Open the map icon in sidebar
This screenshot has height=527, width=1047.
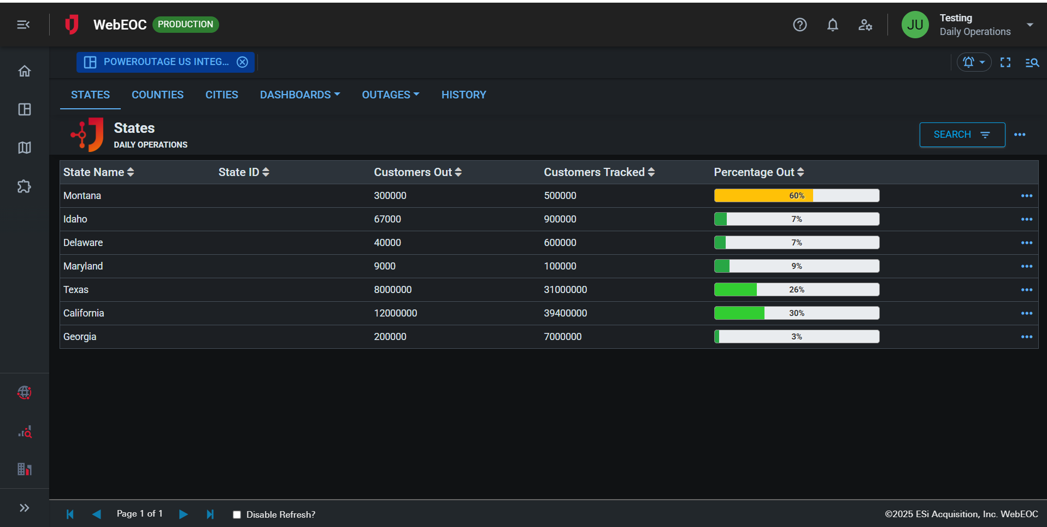(25, 148)
